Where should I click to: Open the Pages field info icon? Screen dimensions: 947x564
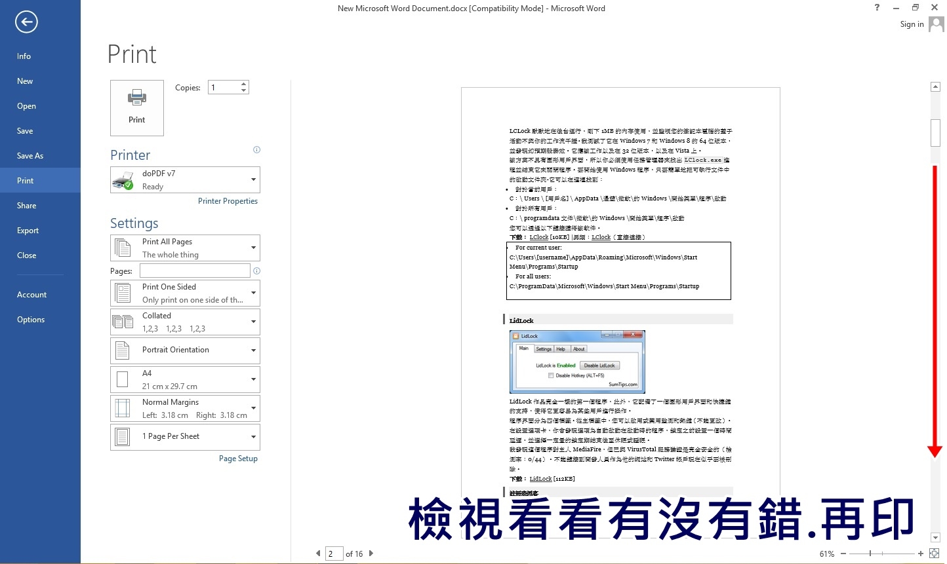coord(257,271)
